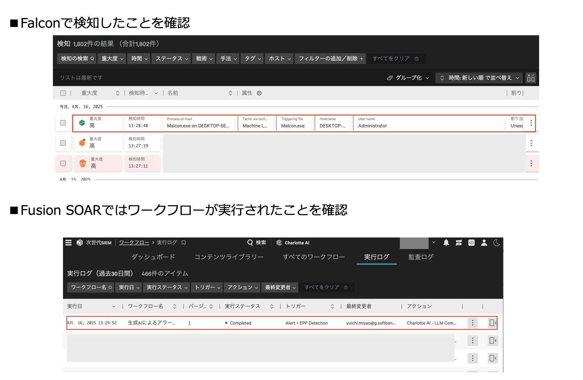
Task: Check the Malcon.exe detection row checkbox
Action: click(x=63, y=123)
